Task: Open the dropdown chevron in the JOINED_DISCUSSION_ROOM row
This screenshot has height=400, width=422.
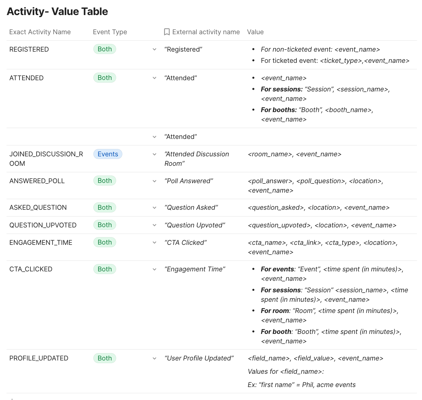Action: click(x=154, y=154)
